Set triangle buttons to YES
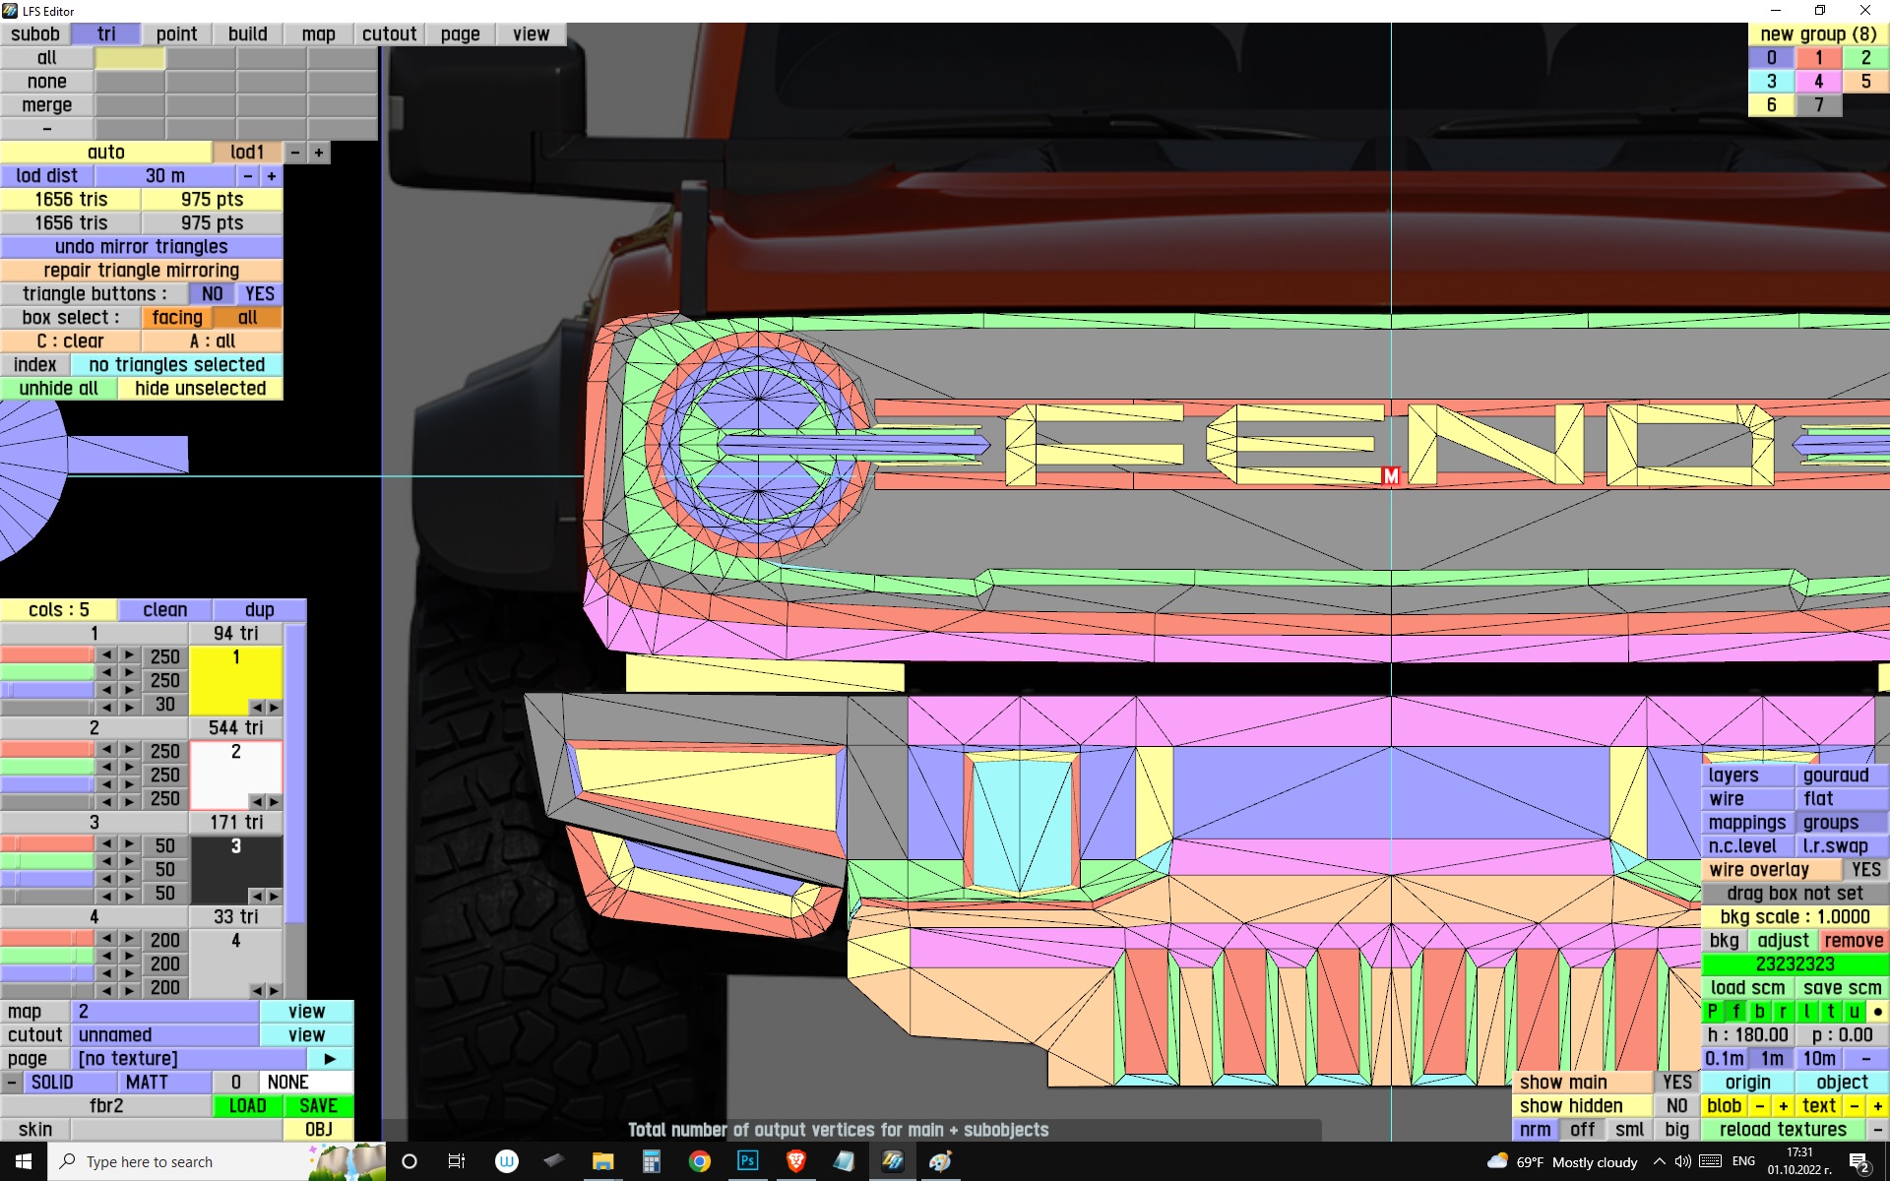The height and width of the screenshot is (1181, 1890). tap(260, 294)
